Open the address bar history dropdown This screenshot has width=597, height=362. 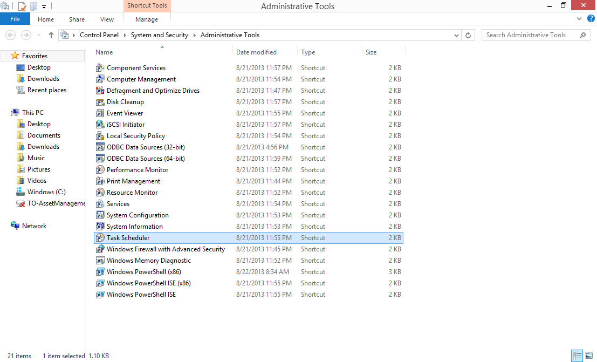click(x=457, y=35)
